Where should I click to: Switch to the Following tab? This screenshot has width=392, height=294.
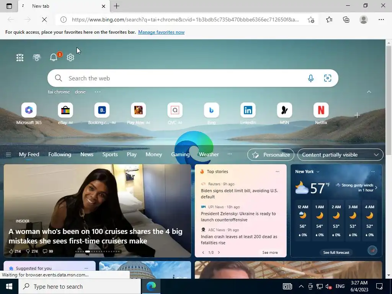(x=60, y=155)
